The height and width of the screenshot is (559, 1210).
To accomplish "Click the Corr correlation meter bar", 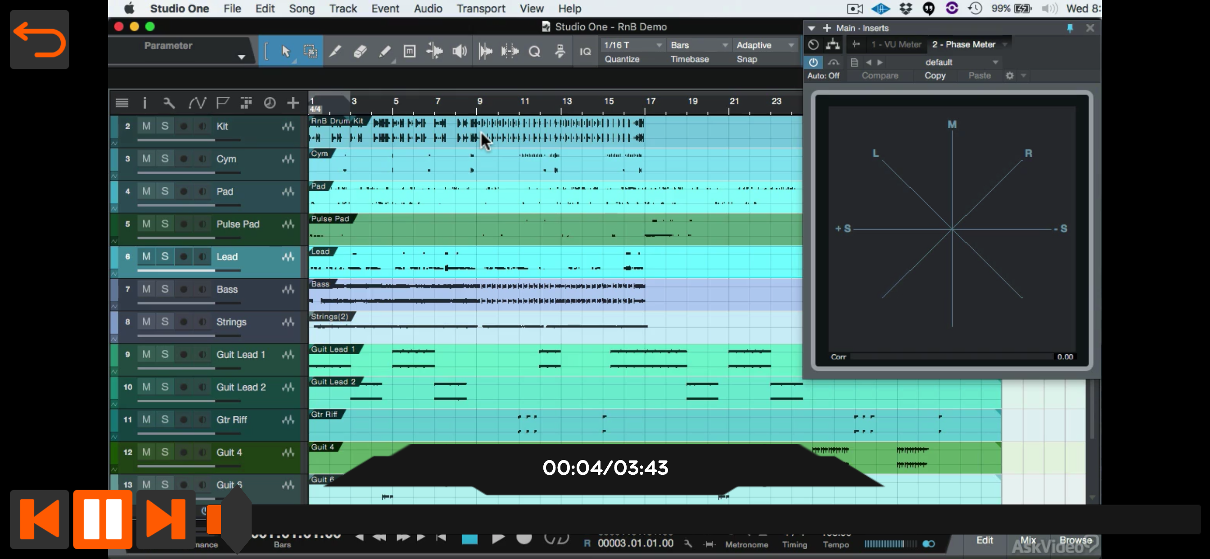I will (951, 356).
